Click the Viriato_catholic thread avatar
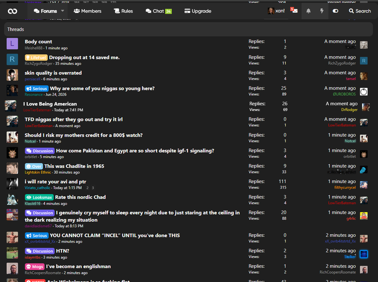 click(x=12, y=184)
